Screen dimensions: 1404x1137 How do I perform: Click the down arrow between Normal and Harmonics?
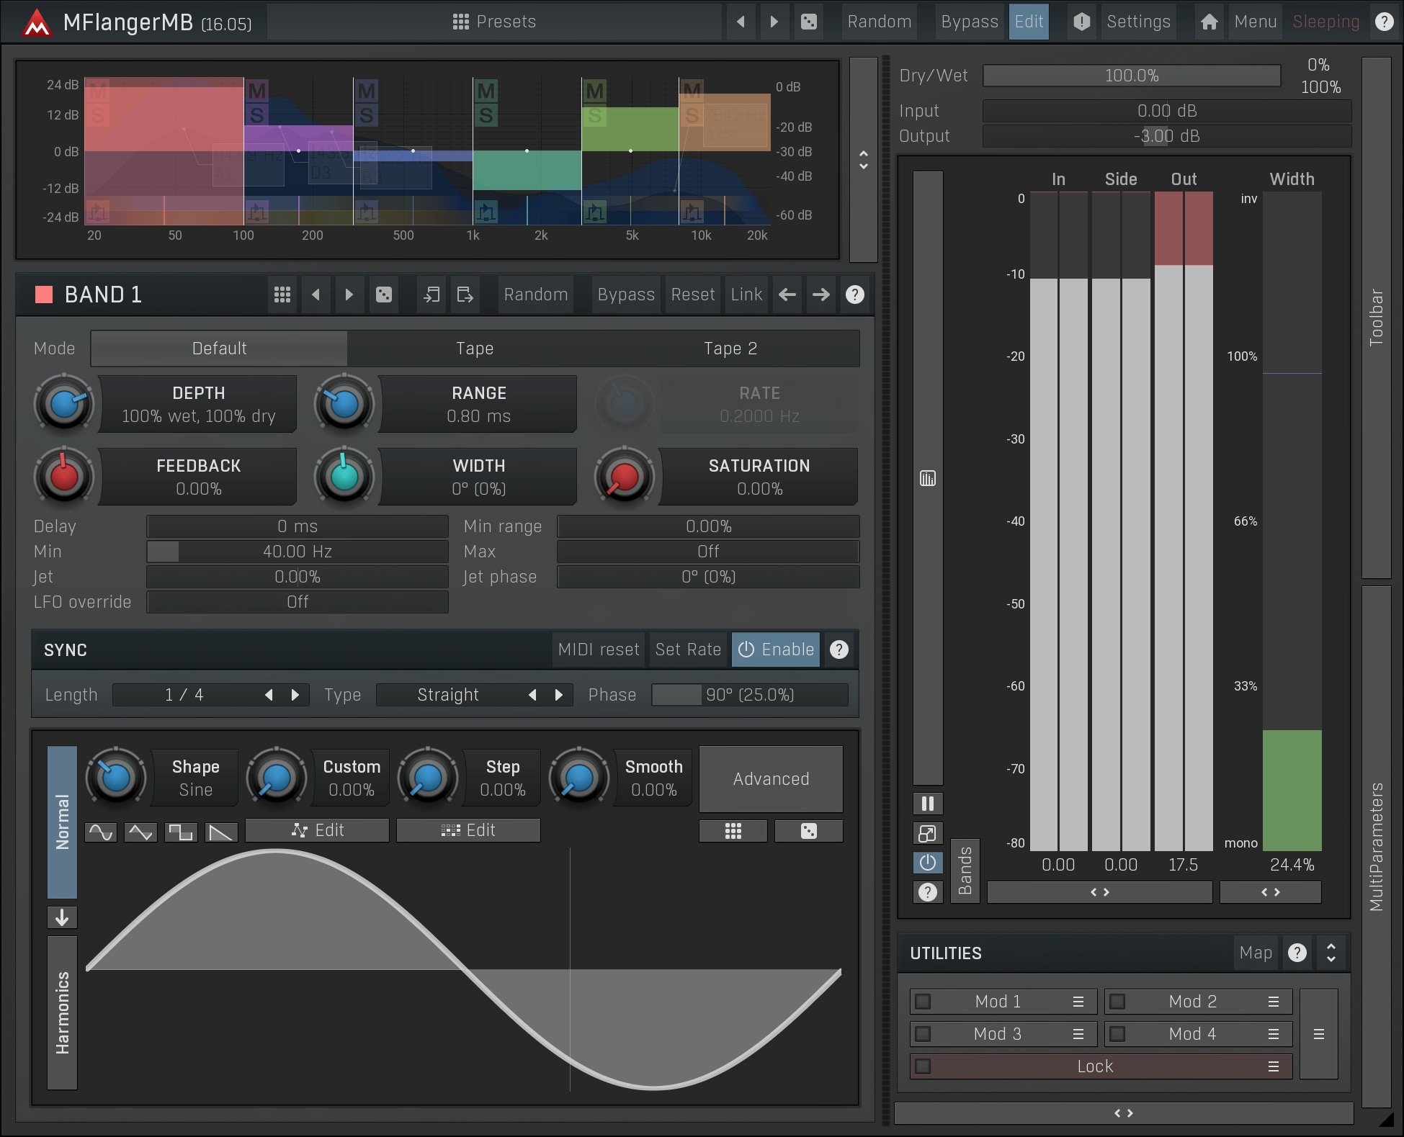point(63,917)
